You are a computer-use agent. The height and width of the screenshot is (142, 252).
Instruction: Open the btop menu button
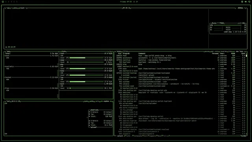[x=15, y=8]
